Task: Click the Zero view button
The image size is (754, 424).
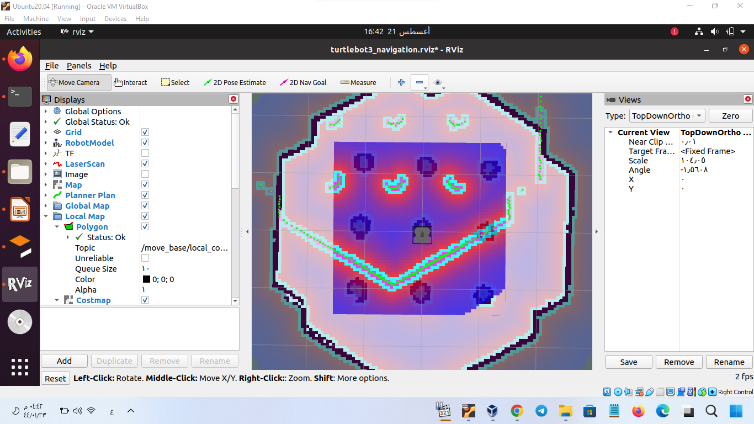Action: (730, 116)
